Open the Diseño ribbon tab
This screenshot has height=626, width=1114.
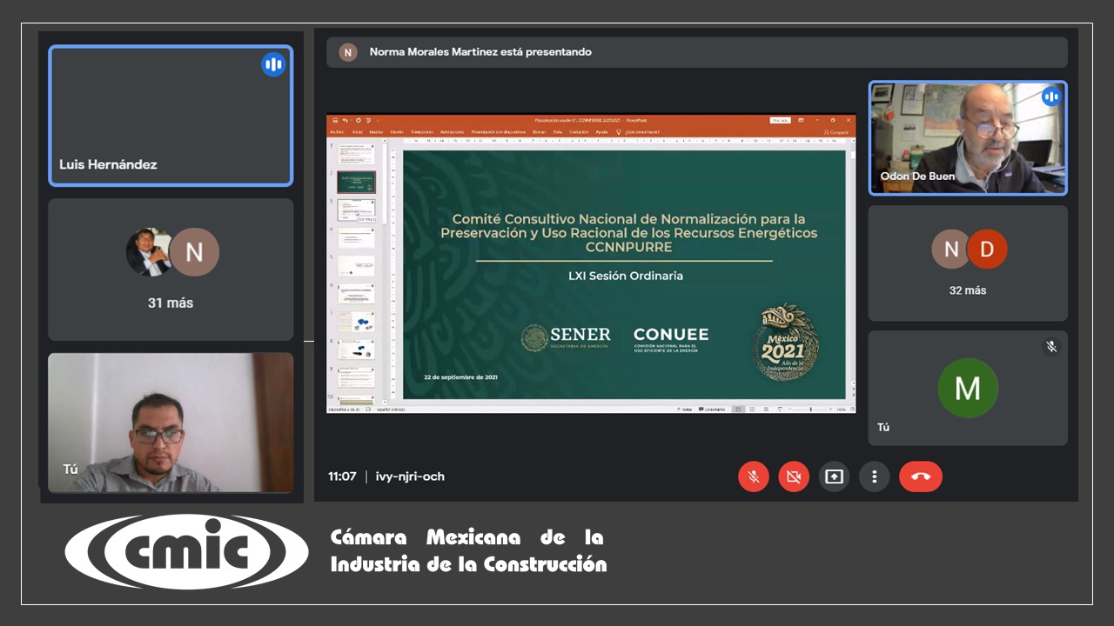coord(397,132)
